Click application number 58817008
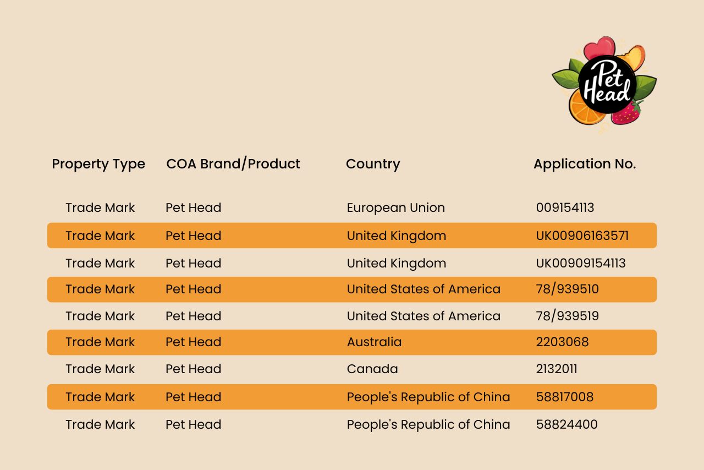704x470 pixels. 564,397
